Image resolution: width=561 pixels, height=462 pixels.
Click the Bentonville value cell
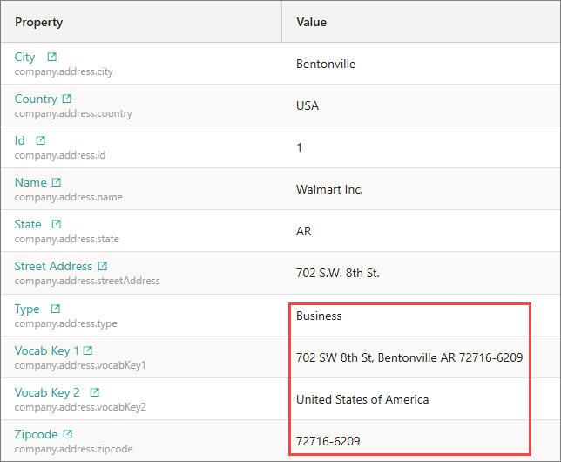326,64
